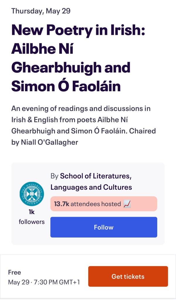
Task: Click the event description's first line
Action: (x=81, y=108)
